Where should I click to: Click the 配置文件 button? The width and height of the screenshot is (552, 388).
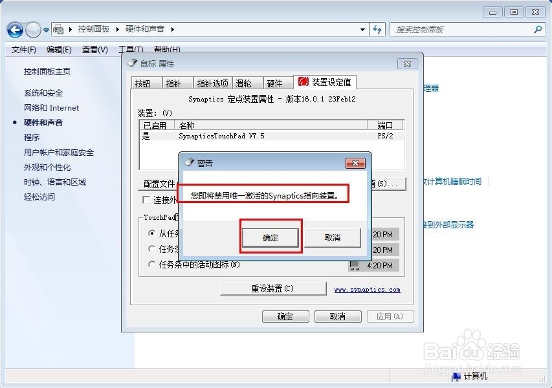[159, 184]
